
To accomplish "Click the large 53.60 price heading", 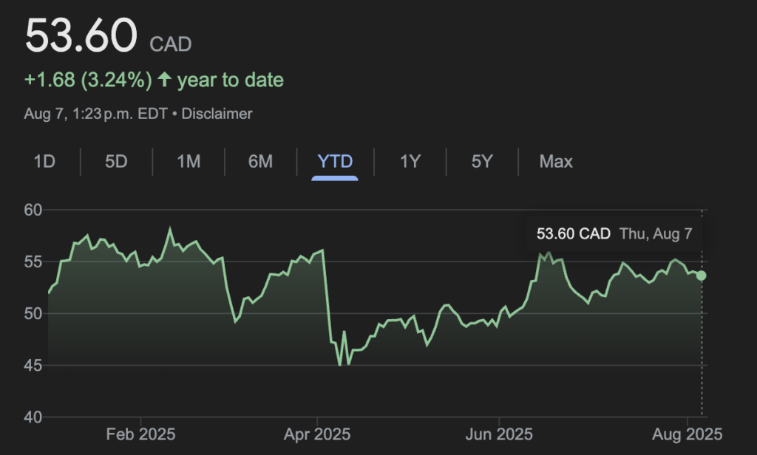I will click(x=82, y=36).
